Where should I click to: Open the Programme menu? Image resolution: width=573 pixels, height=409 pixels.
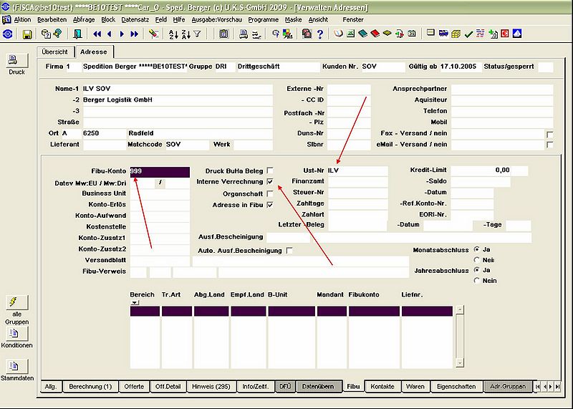(x=263, y=20)
